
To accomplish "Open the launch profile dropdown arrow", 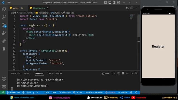I will (115, 73).
